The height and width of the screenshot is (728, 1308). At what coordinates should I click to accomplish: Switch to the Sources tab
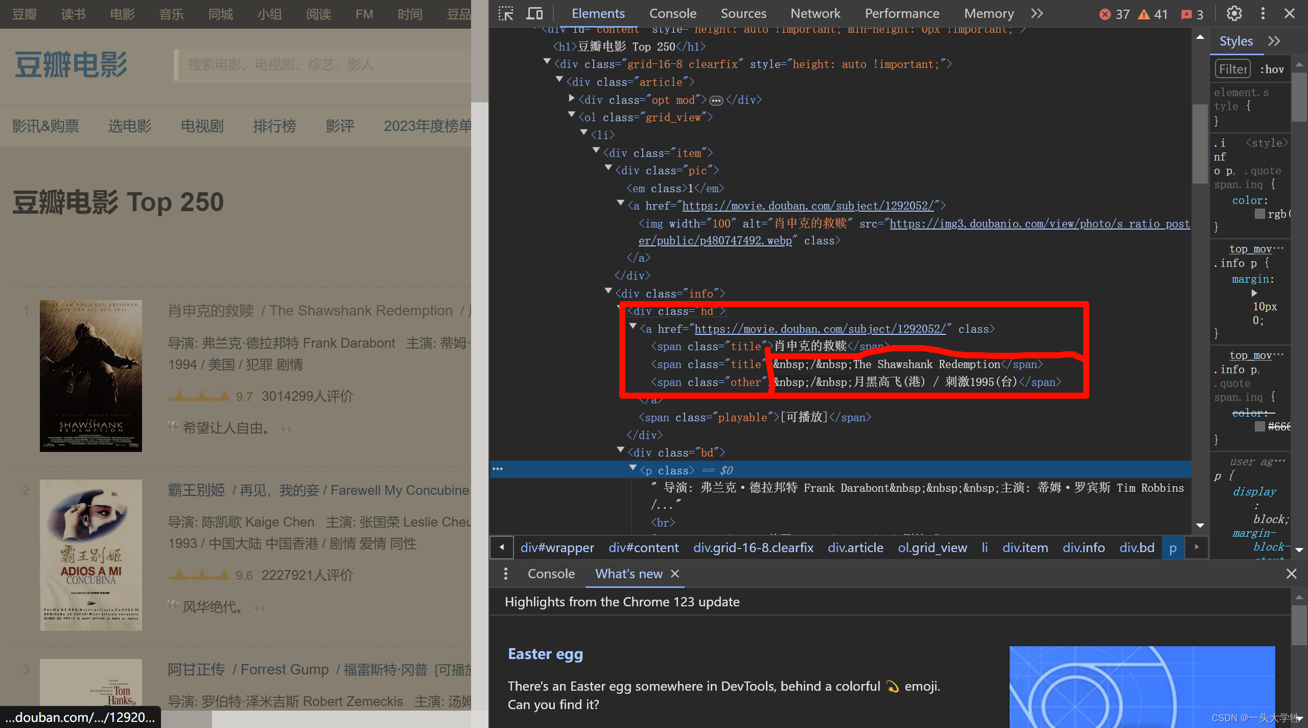pyautogui.click(x=743, y=14)
